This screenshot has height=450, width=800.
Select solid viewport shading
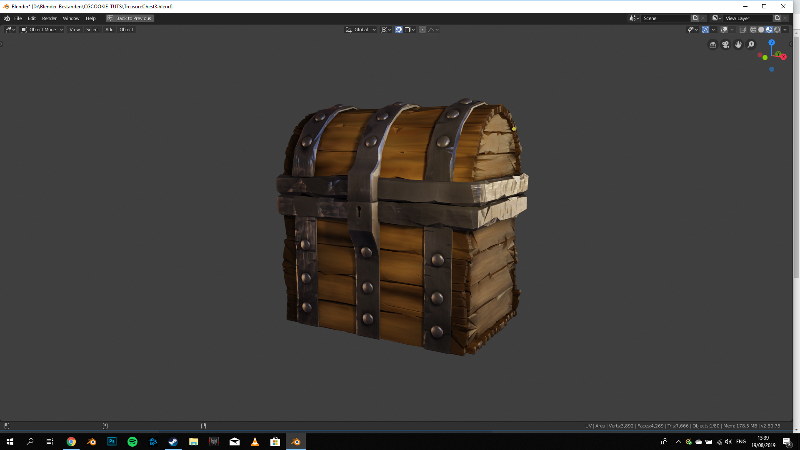tap(761, 30)
